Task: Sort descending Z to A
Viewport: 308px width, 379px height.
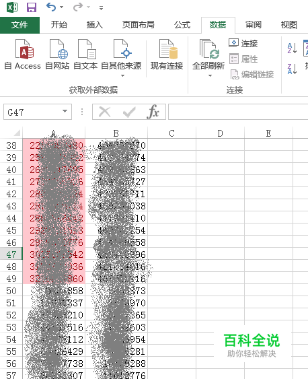Action: click(x=292, y=69)
